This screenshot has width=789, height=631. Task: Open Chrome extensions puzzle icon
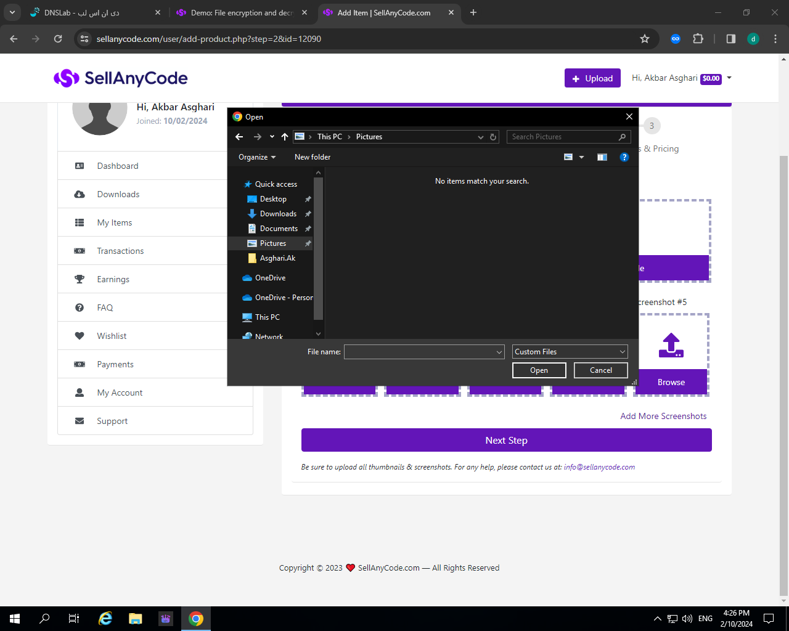pyautogui.click(x=698, y=39)
